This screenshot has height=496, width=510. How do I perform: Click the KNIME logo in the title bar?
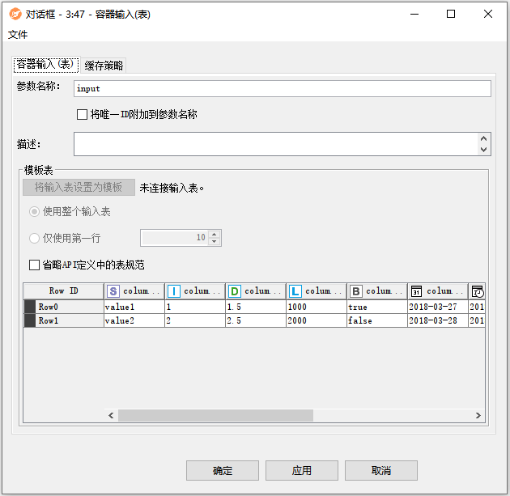14,14
